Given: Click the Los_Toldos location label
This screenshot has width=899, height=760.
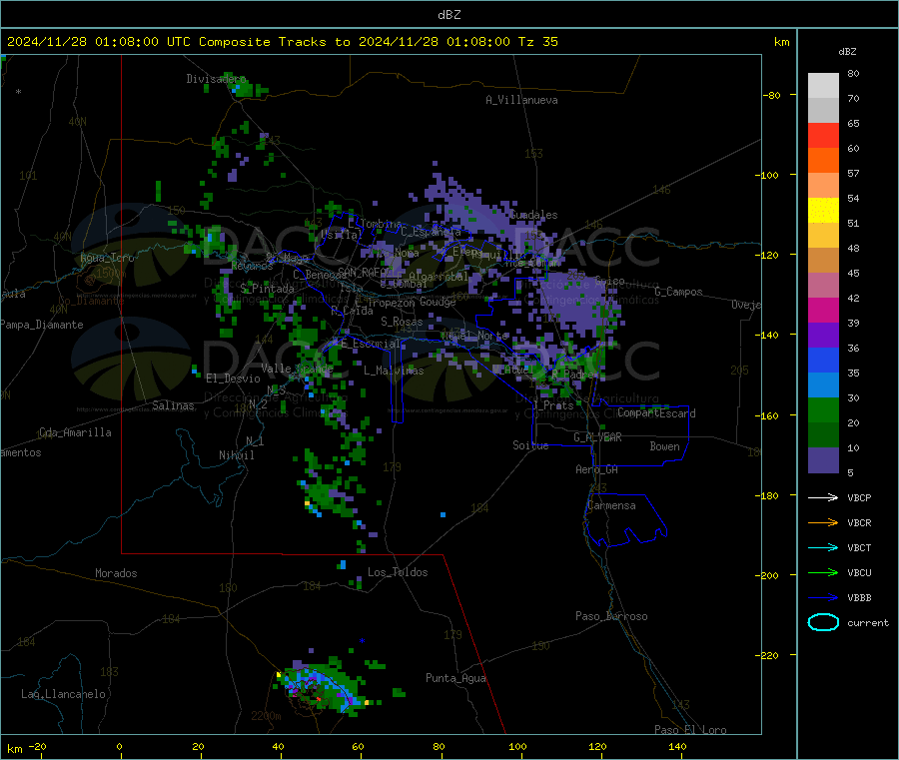Looking at the screenshot, I should click(x=398, y=572).
